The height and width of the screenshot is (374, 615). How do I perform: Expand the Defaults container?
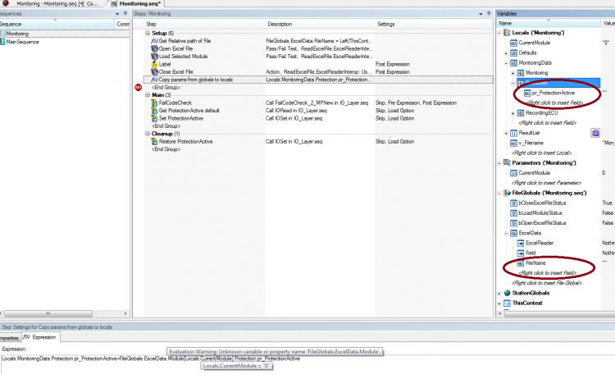(x=506, y=53)
